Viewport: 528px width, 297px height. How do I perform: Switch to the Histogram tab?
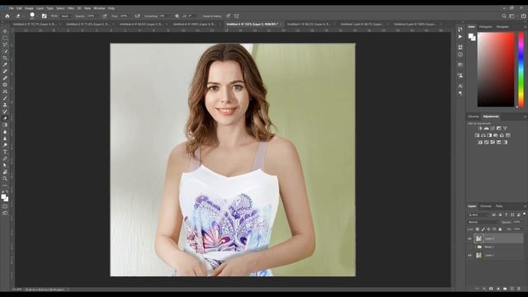click(x=486, y=26)
